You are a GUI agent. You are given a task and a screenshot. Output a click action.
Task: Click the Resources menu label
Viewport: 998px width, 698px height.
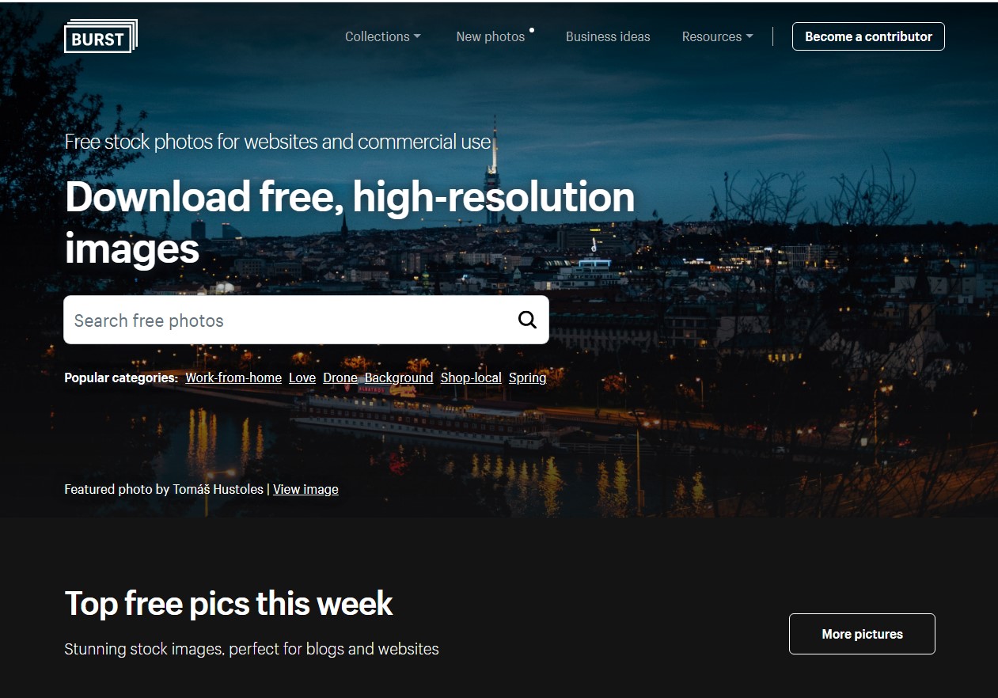point(712,36)
